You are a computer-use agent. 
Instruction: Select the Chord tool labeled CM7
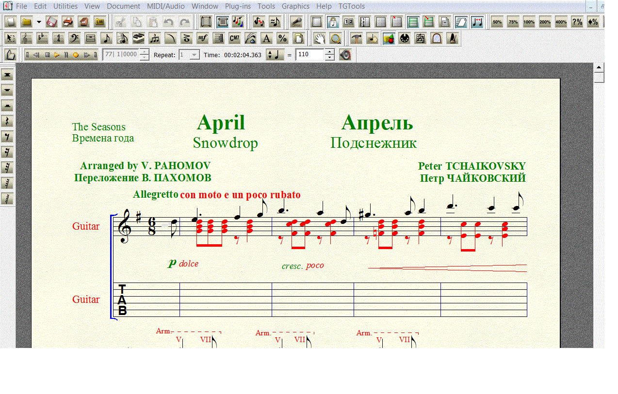tap(234, 38)
